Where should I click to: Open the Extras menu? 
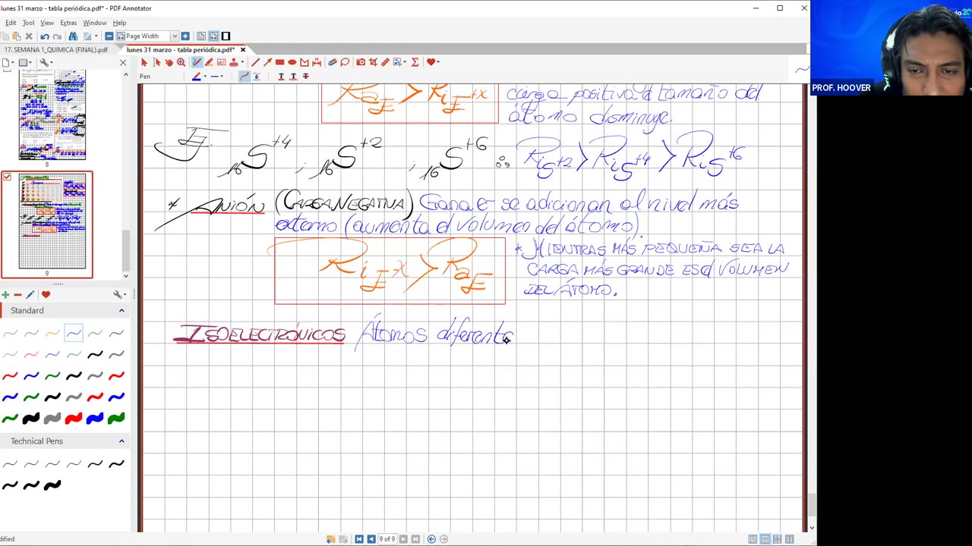click(x=68, y=23)
